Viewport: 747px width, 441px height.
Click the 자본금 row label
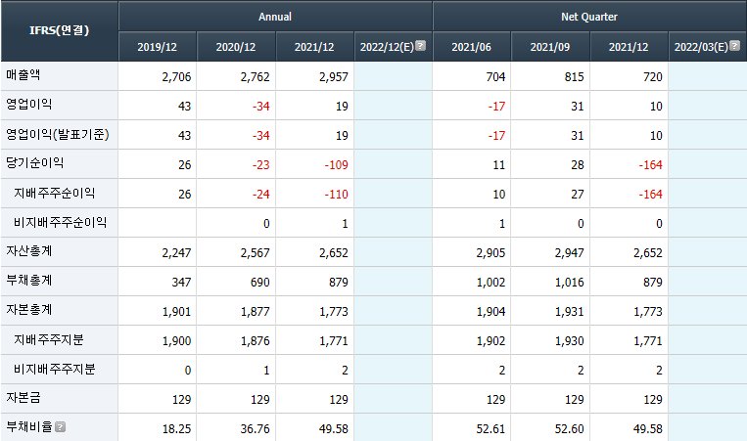click(x=23, y=398)
